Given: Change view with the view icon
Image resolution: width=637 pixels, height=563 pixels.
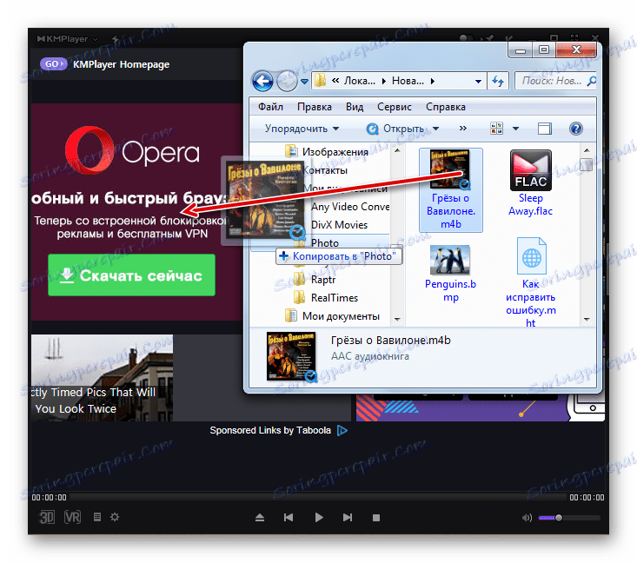Looking at the screenshot, I should tap(496, 129).
